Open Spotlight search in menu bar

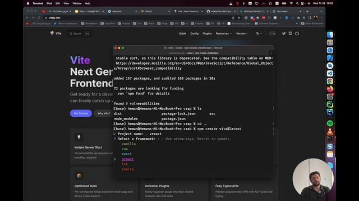pyautogui.click(x=297, y=3)
